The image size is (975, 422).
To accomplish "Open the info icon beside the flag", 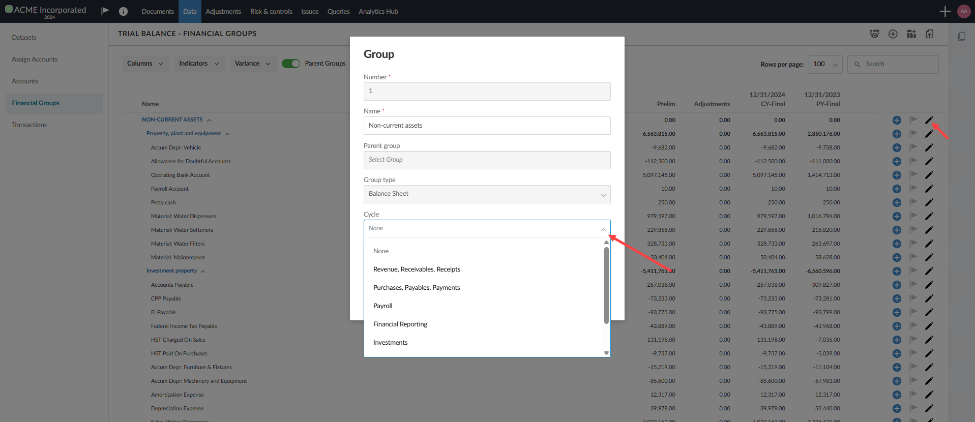I will pyautogui.click(x=123, y=11).
